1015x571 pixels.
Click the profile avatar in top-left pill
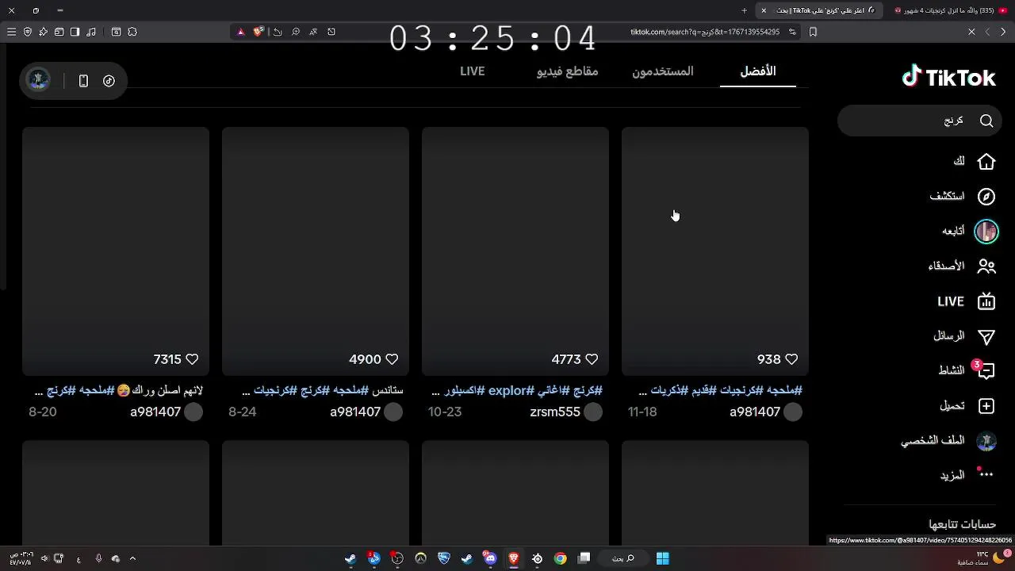(38, 80)
